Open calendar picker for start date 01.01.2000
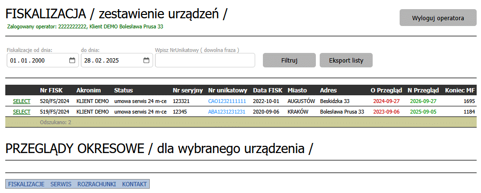 coord(72,61)
